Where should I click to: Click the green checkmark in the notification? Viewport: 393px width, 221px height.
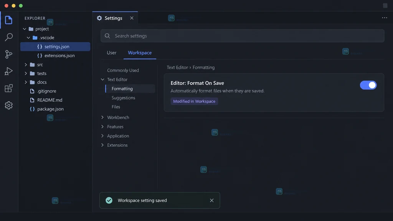[109, 200]
